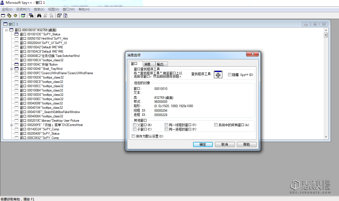The image size is (339, 201).
Task: Switch to 消息 tab in dialog
Action: [149, 64]
